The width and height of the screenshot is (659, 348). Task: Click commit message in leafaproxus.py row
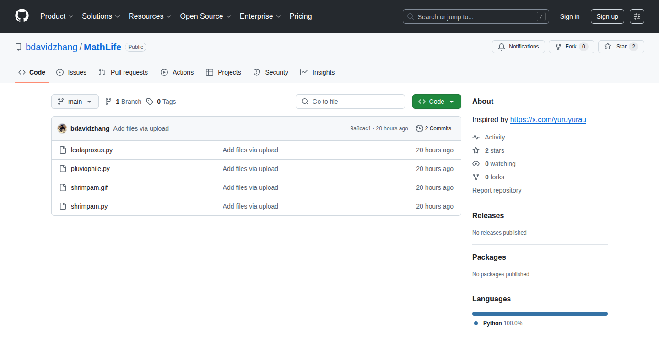(x=250, y=150)
